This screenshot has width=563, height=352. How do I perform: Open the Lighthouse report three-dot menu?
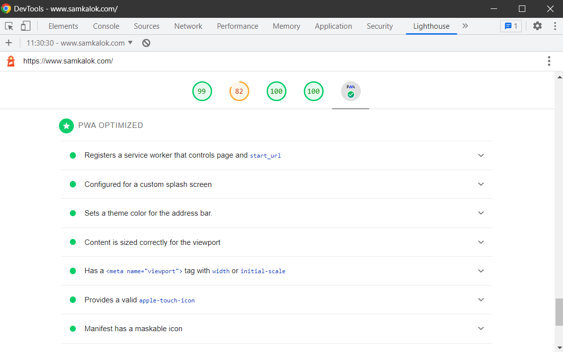(549, 61)
